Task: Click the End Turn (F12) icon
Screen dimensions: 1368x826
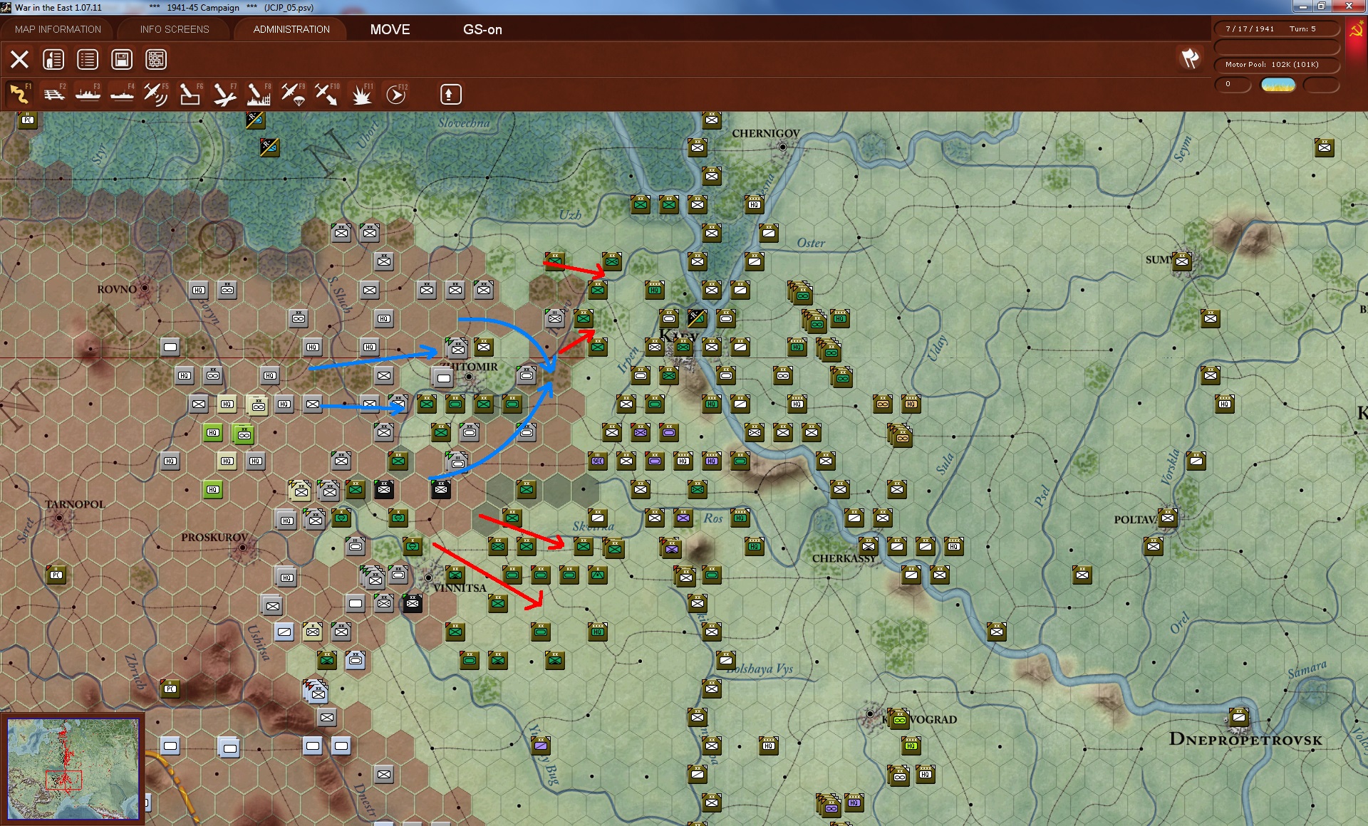Action: [395, 94]
